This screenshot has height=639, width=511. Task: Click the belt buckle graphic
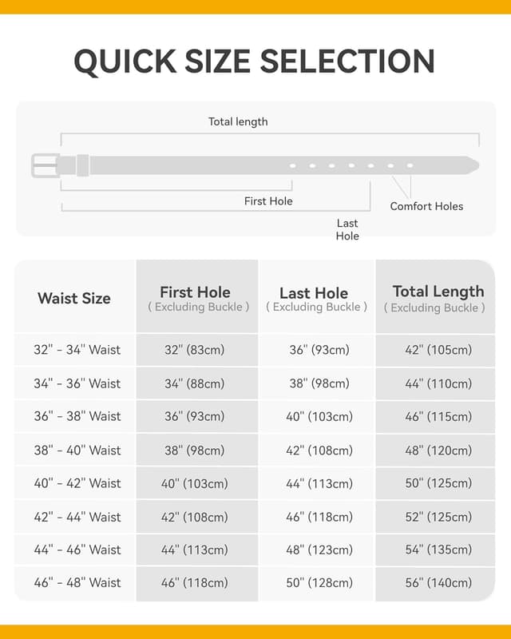[44, 165]
